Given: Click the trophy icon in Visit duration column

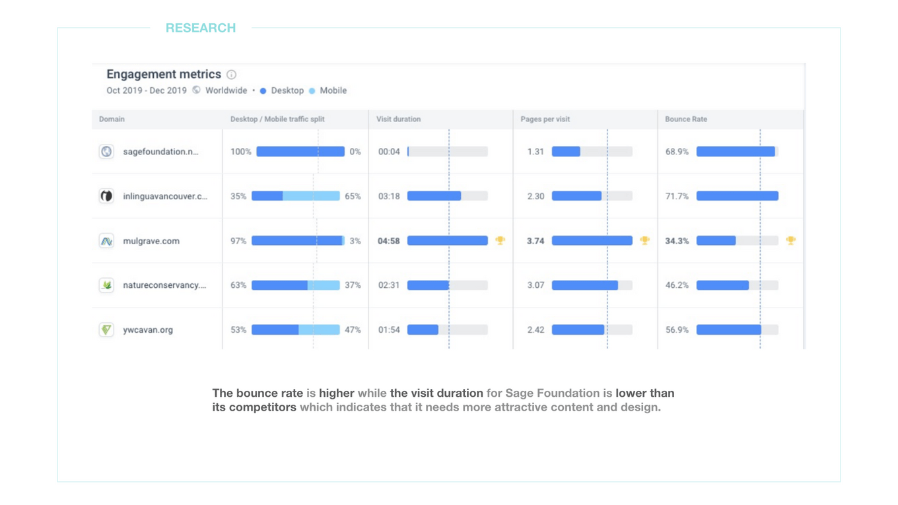Looking at the screenshot, I should coord(501,241).
